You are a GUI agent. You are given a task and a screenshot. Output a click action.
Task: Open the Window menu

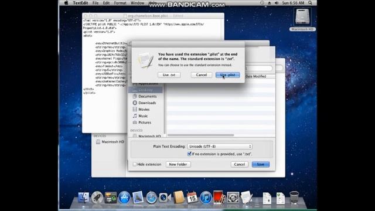point(137,3)
